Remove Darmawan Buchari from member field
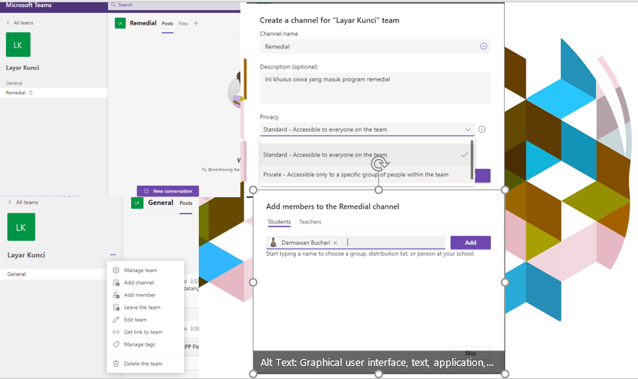This screenshot has width=638, height=379. [335, 243]
